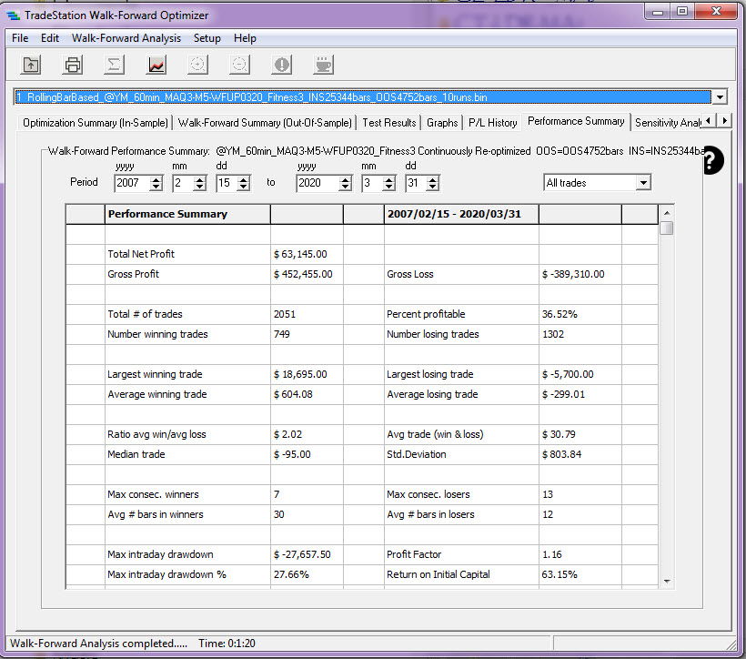Select the Gross Loss value $ -389,310.00
The width and height of the screenshot is (746, 659).
(x=573, y=274)
